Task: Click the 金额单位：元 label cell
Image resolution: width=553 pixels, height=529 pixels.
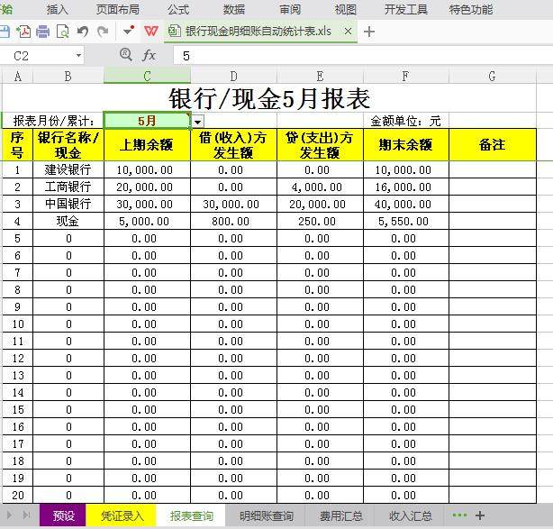Action: [406, 121]
